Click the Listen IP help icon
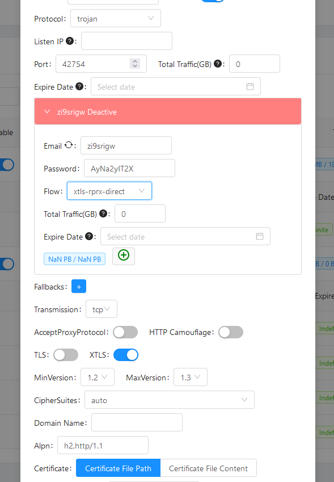 coord(70,41)
